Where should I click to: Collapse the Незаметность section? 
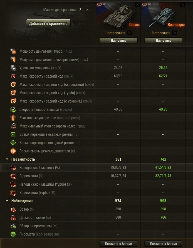click(x=7, y=159)
